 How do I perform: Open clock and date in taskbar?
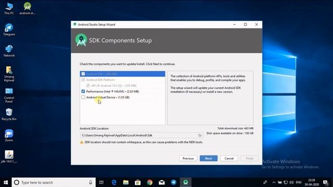coord(312,182)
